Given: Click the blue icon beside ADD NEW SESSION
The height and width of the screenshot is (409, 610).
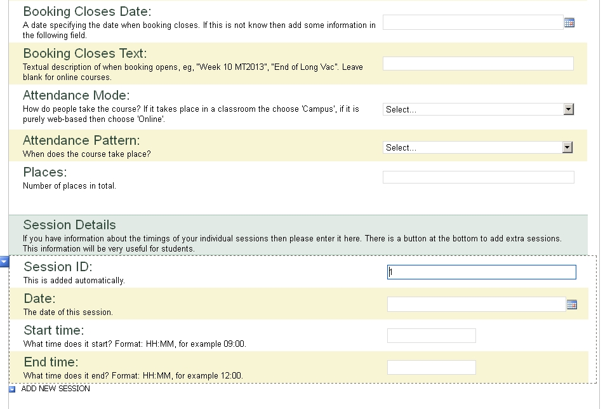Looking at the screenshot, I should [x=13, y=389].
